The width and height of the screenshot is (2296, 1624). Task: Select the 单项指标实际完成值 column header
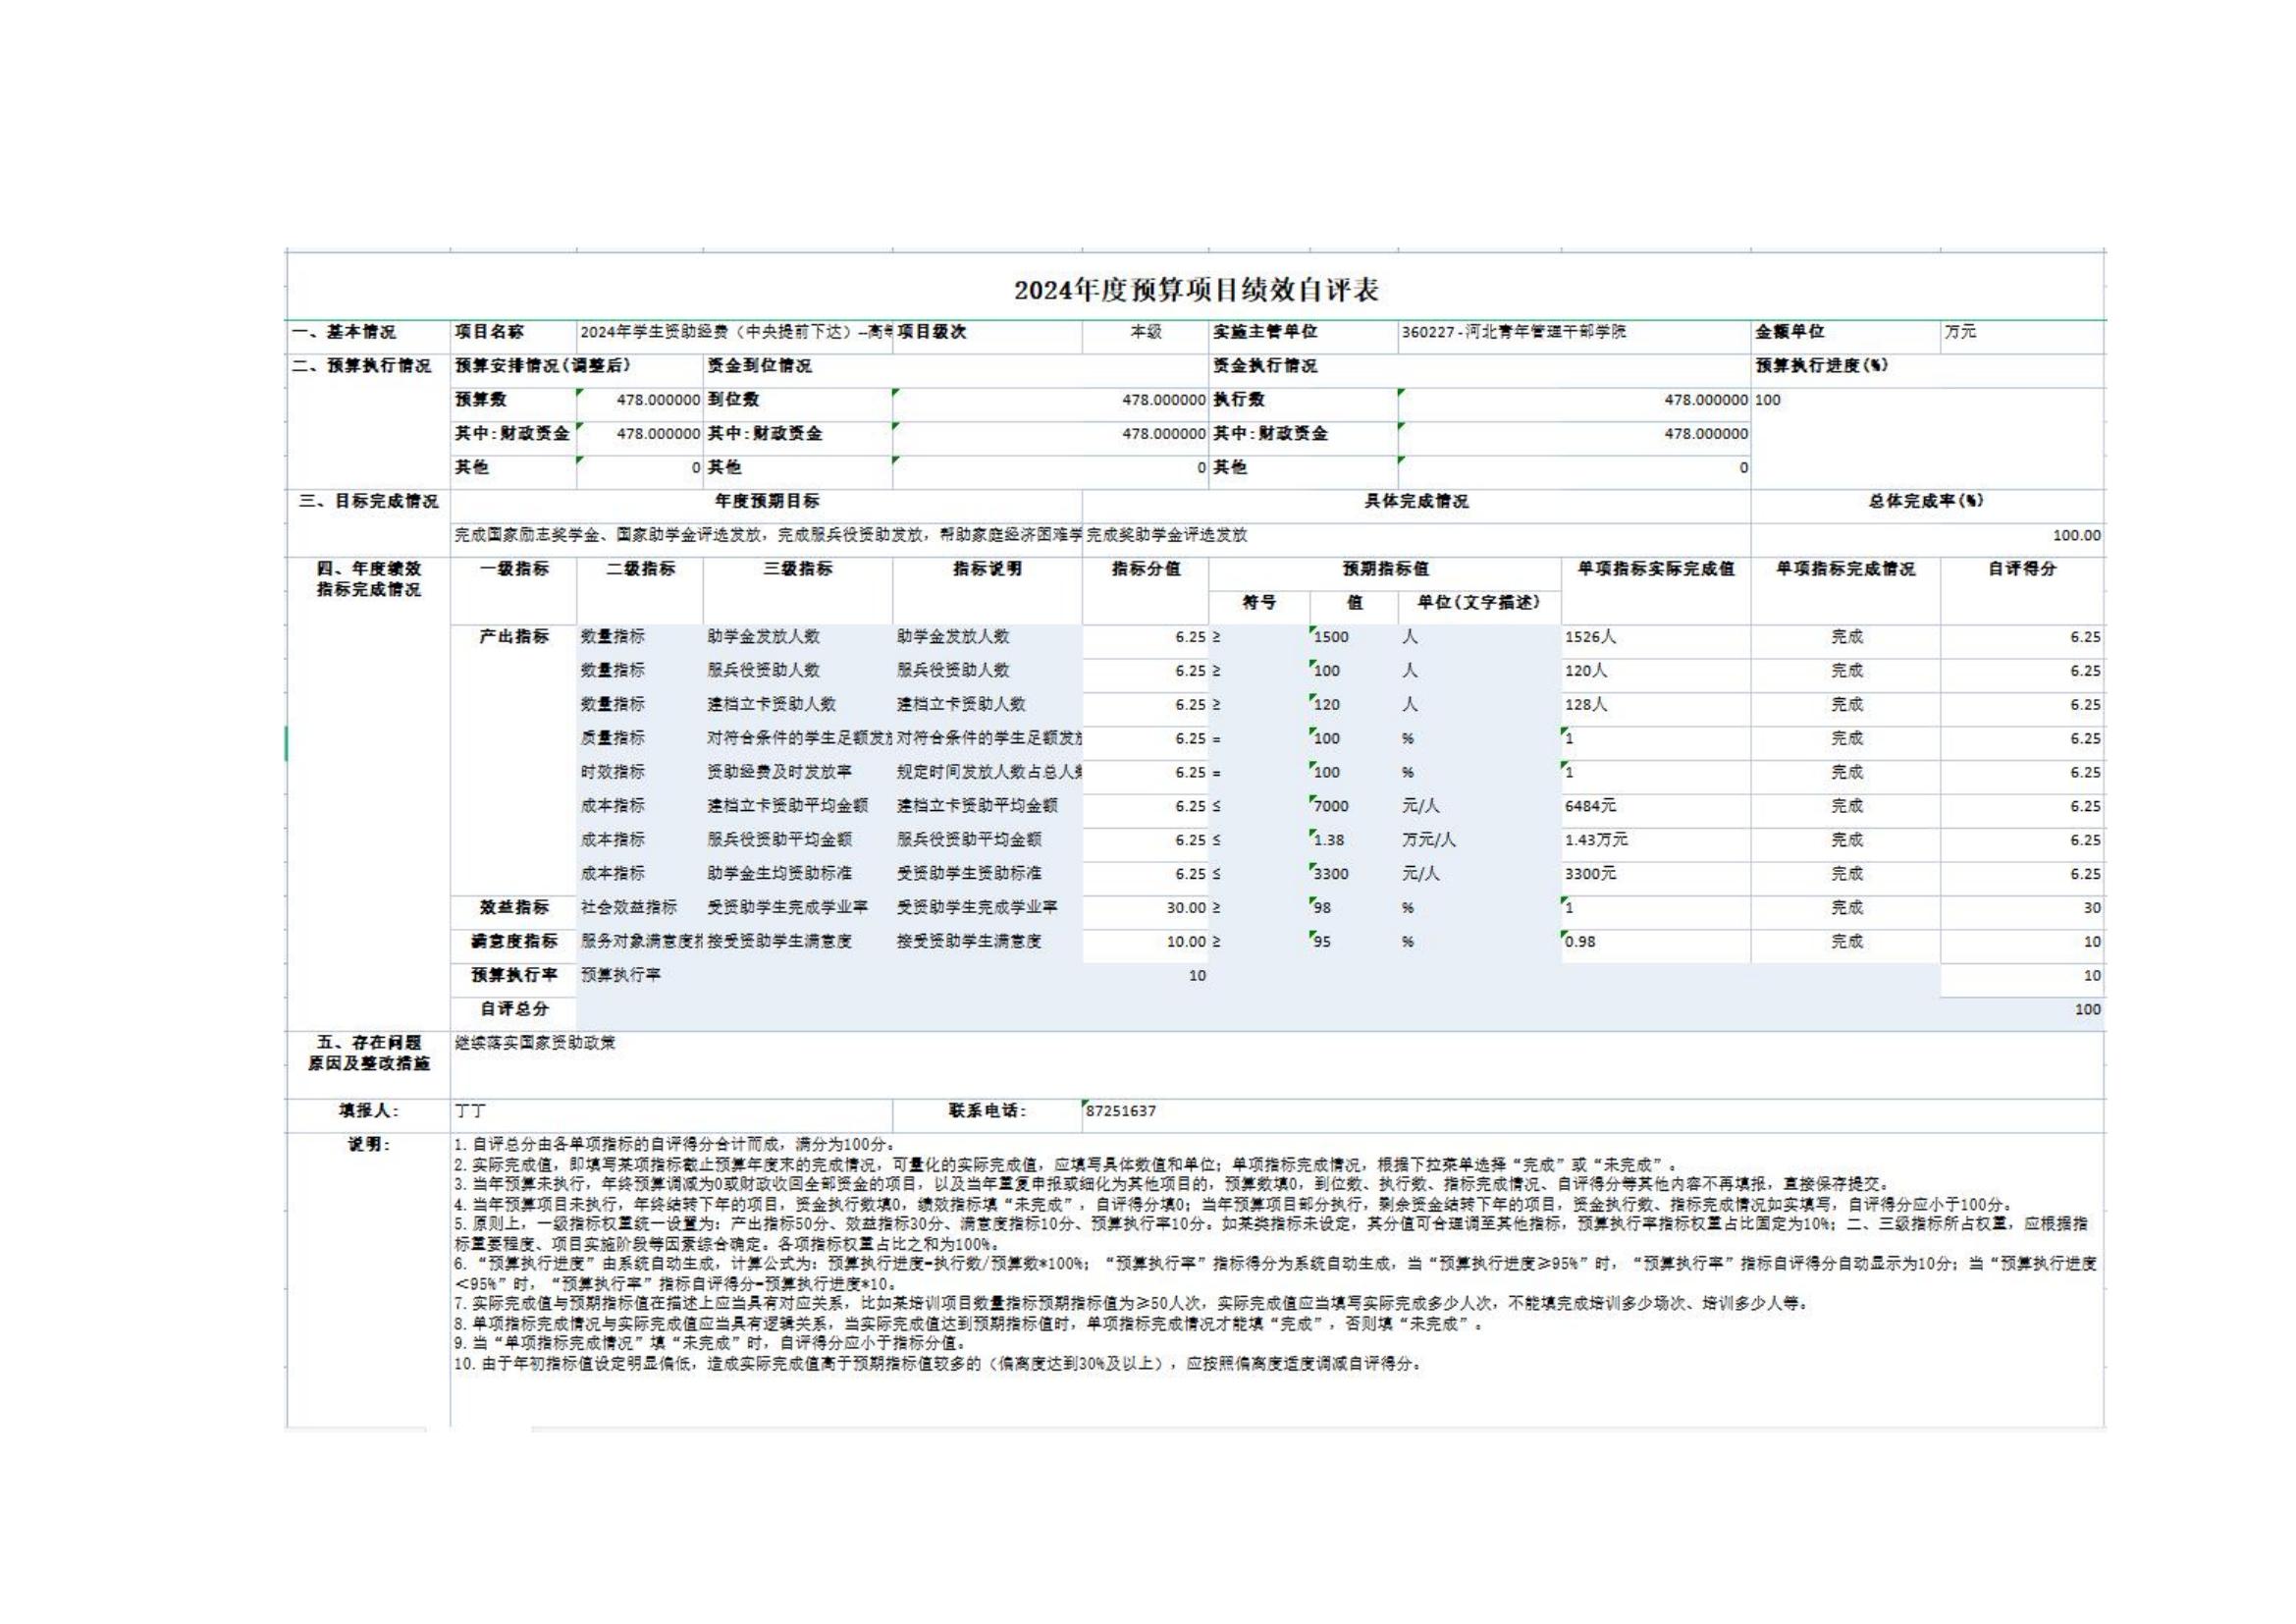[x=1655, y=569]
